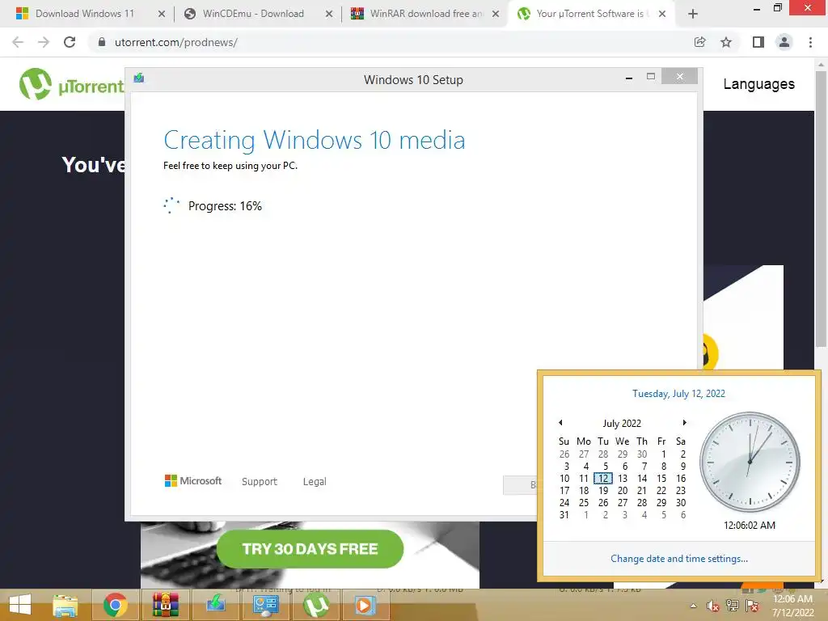
Task: Click Change date and time settings link
Action: [679, 559]
